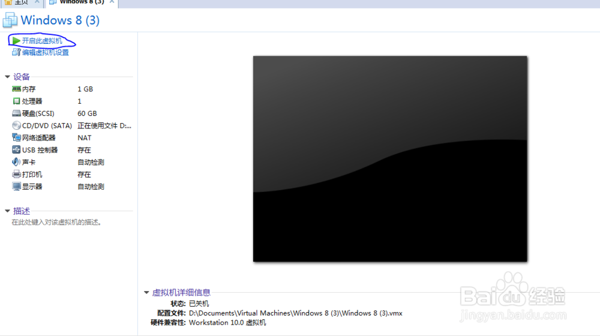Viewport: 600px width, 336px height.
Task: Click the printer (打印机) icon
Action: tap(16, 174)
